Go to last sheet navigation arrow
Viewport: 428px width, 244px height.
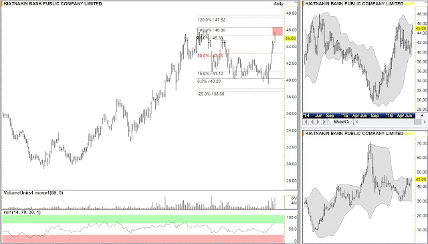(324, 122)
